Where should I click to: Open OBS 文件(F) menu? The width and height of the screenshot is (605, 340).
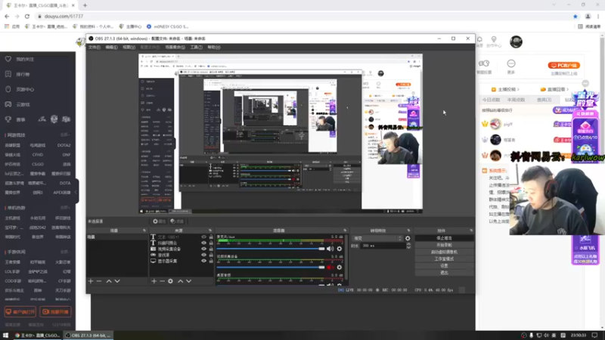click(94, 48)
